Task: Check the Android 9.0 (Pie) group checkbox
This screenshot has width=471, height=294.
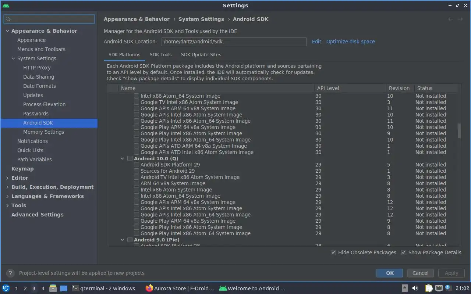Action: pos(130,240)
